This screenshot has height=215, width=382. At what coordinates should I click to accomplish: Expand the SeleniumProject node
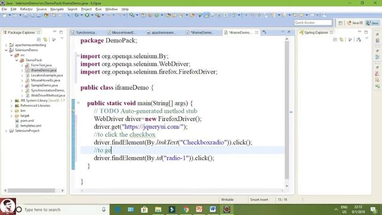[x=6, y=131]
